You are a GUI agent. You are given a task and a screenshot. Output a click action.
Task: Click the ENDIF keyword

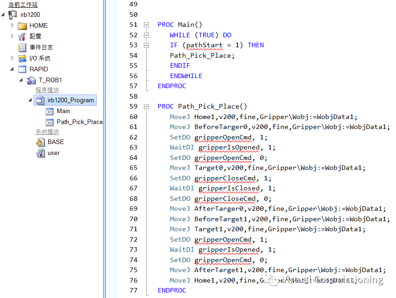[180, 66]
